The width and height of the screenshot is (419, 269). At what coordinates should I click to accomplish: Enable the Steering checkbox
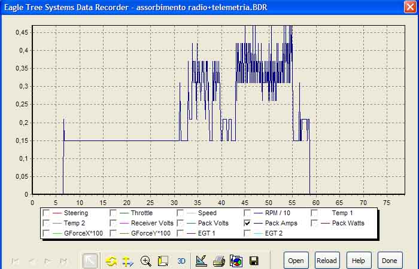(x=47, y=213)
